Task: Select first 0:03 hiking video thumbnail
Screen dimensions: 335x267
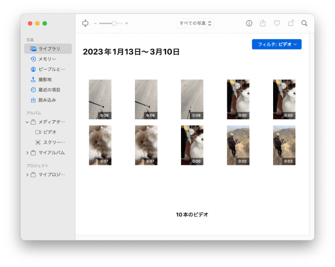Action: point(238,145)
